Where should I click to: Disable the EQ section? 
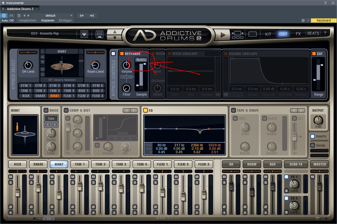click(145, 110)
